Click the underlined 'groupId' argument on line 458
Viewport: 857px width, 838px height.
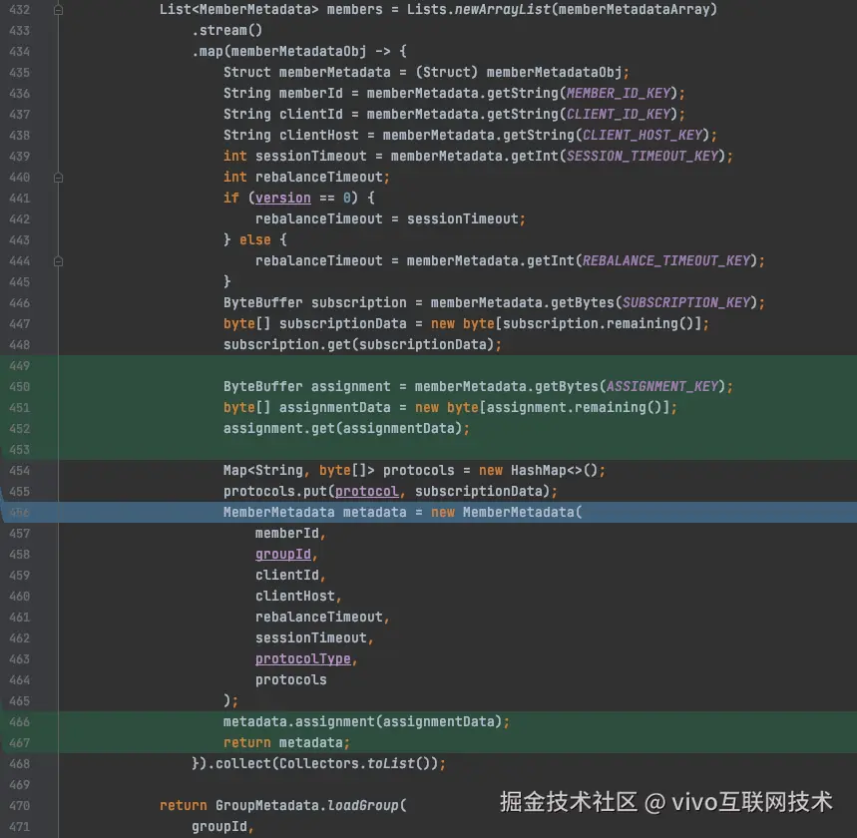[282, 555]
